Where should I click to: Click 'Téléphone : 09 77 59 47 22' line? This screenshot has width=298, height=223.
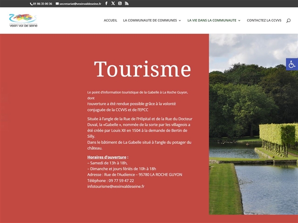tap(110, 181)
